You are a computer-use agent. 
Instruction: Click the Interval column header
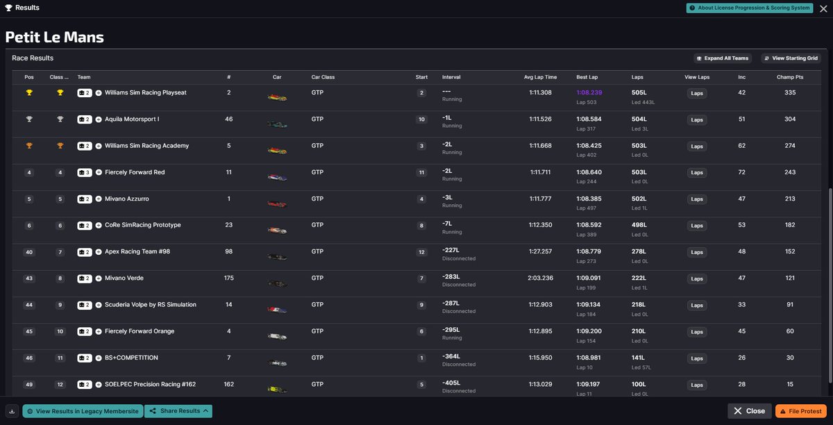pos(451,77)
